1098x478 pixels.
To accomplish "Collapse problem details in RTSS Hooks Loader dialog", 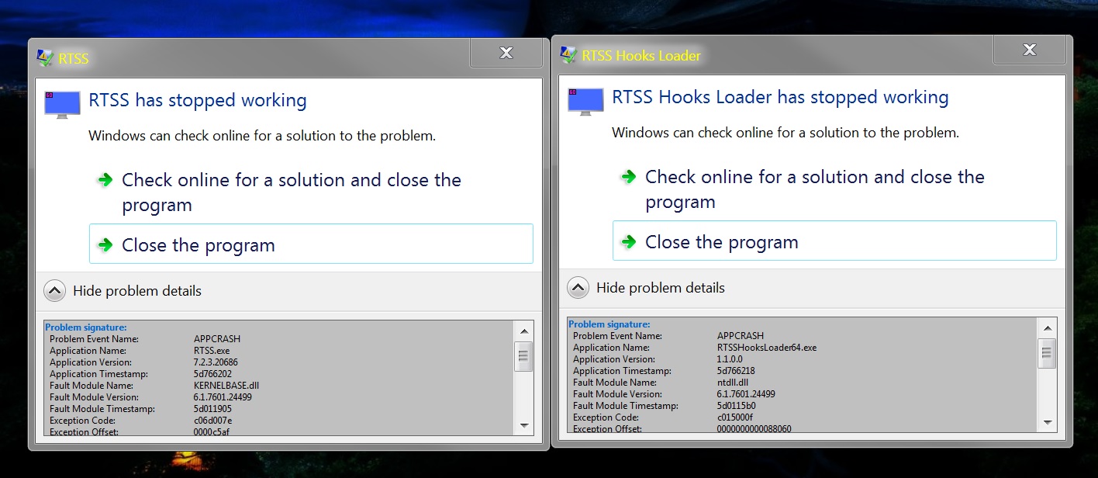I will coord(578,288).
